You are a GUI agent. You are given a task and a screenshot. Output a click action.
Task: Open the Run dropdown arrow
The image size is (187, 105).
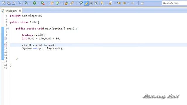(38, 3)
